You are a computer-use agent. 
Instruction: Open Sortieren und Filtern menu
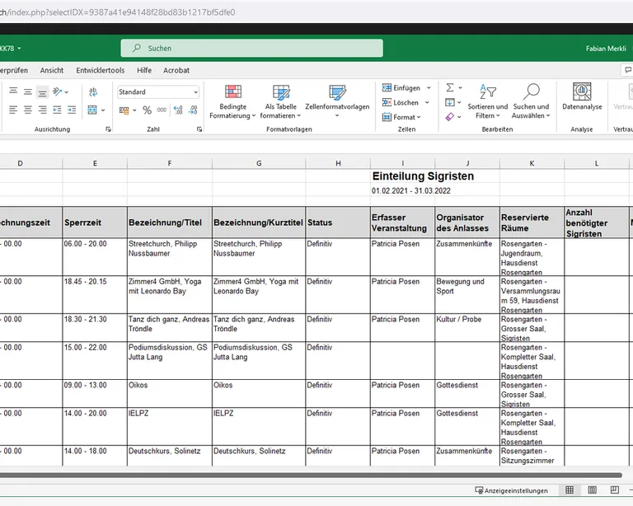point(488,101)
